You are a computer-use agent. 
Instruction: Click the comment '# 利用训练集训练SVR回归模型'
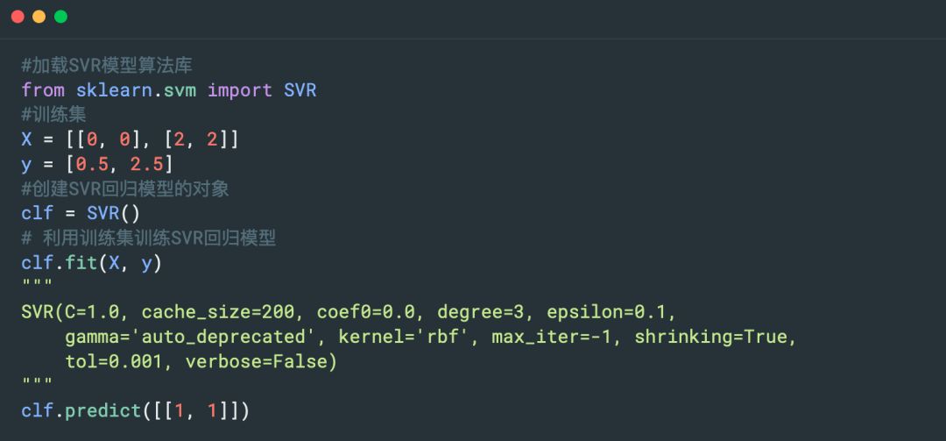click(149, 238)
